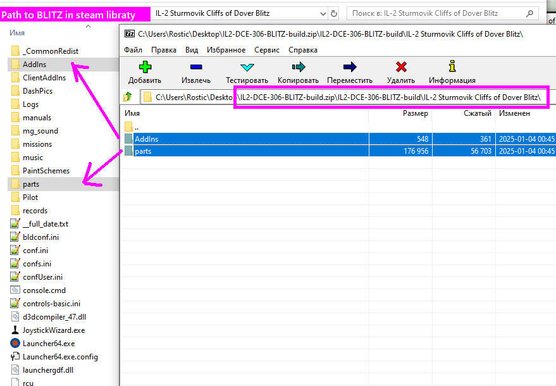Open the Файл menu
Image resolution: width=556 pixels, height=386 pixels.
click(133, 50)
